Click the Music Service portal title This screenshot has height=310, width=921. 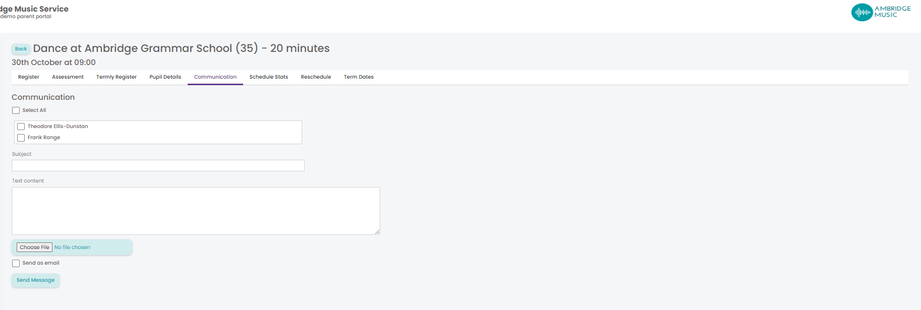click(x=34, y=9)
